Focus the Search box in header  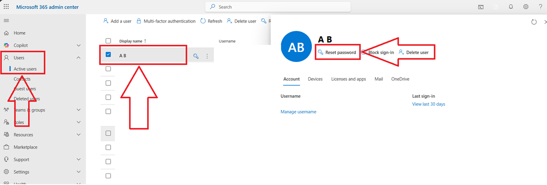[278, 7]
